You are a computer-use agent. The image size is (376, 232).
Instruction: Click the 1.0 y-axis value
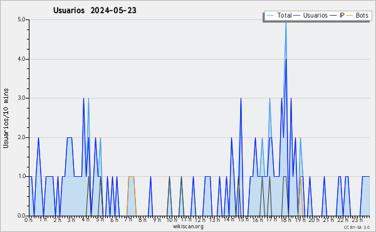[21, 177]
